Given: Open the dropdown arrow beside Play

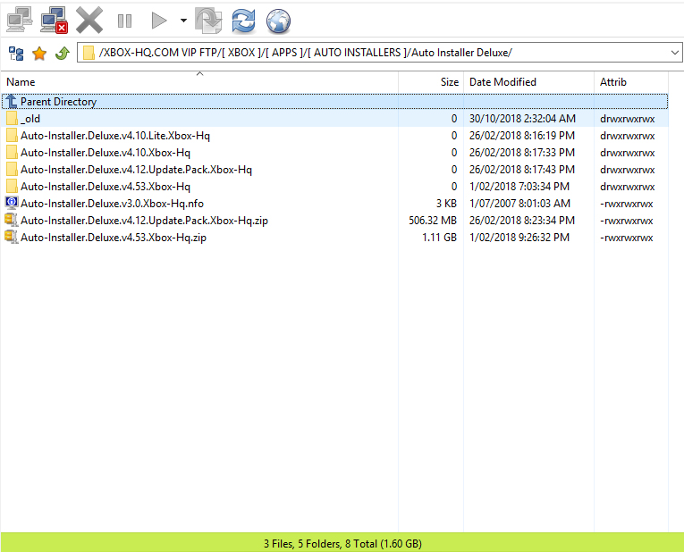Looking at the screenshot, I should (x=182, y=20).
